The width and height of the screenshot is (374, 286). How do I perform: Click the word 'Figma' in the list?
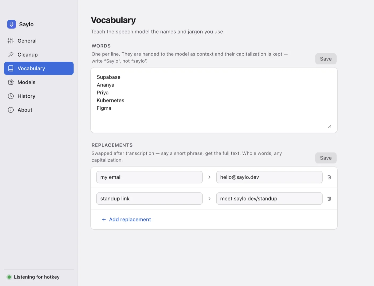[104, 108]
